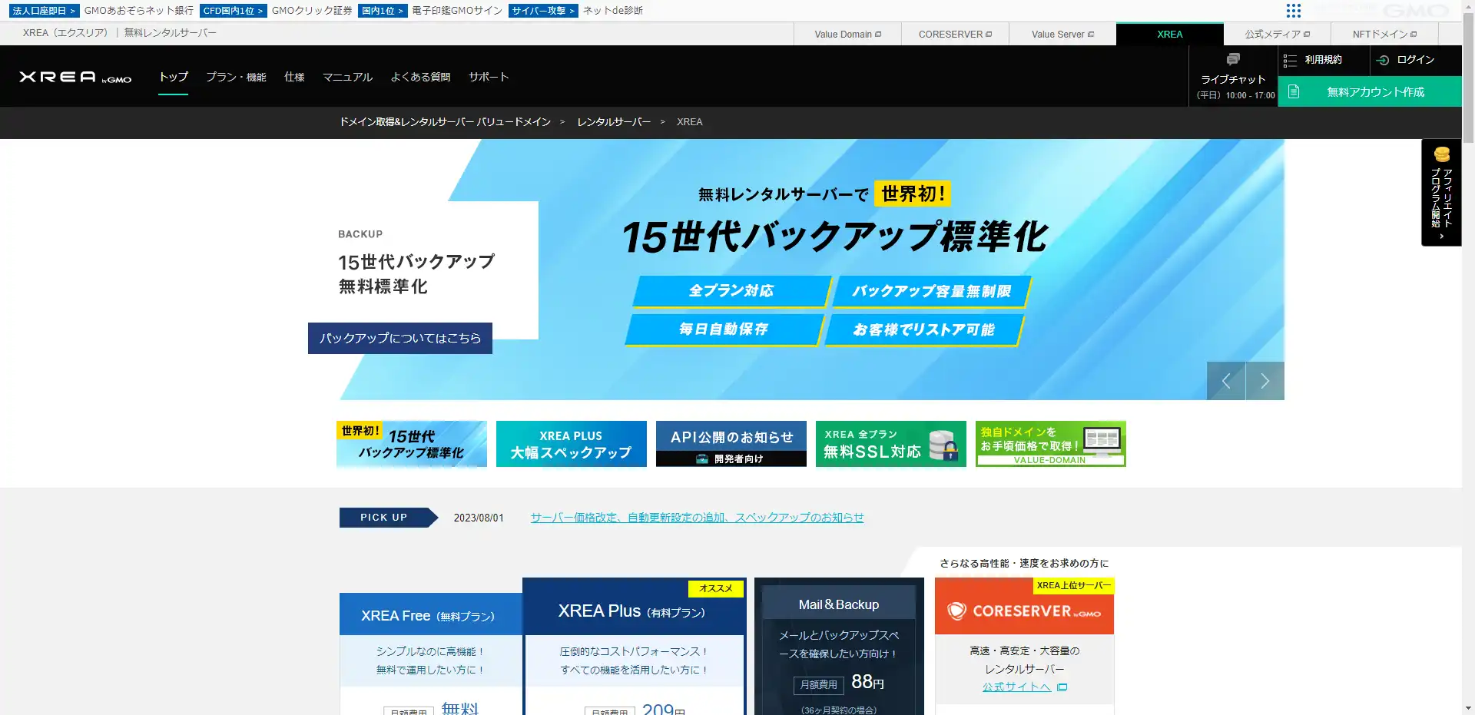The height and width of the screenshot is (715, 1475).
Task: Show the next banner slide
Action: [x=1265, y=381]
